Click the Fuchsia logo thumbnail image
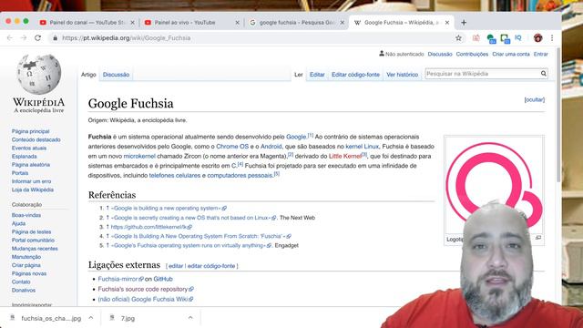 tap(494, 185)
